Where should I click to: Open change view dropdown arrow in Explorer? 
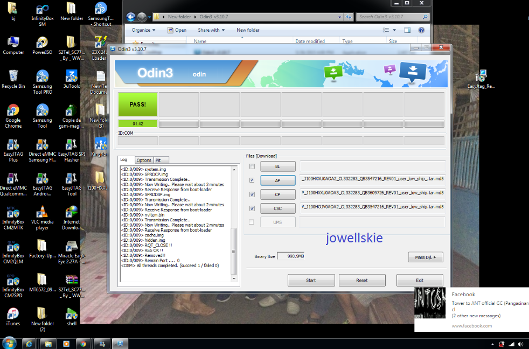click(394, 30)
